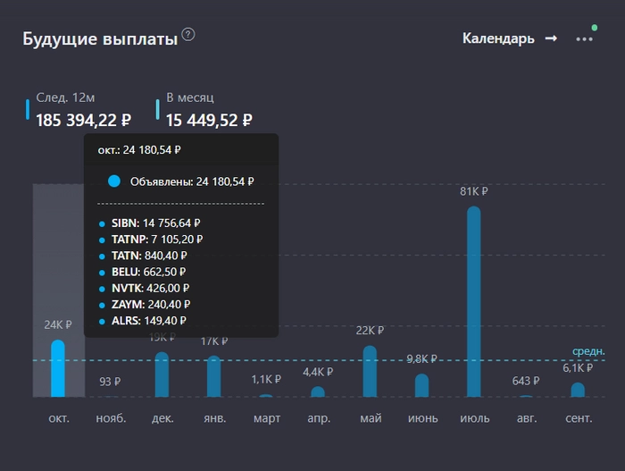Click the сент. 6,1K bar

578,390
